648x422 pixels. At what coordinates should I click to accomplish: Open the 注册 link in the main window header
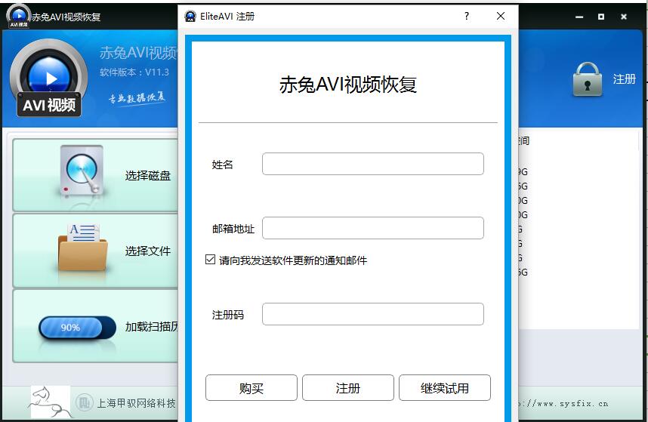[624, 79]
